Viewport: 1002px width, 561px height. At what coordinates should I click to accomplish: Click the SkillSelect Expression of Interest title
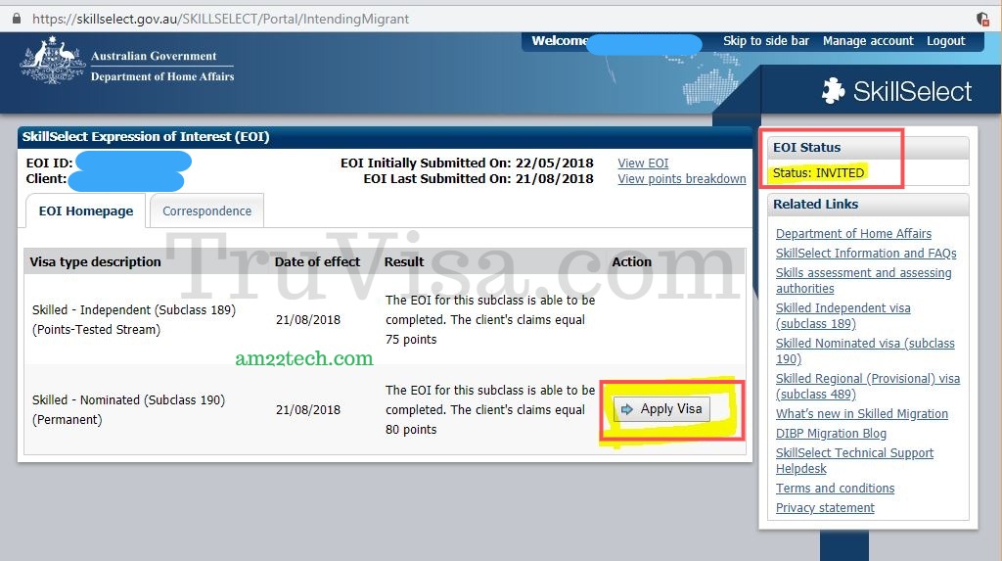coord(146,137)
